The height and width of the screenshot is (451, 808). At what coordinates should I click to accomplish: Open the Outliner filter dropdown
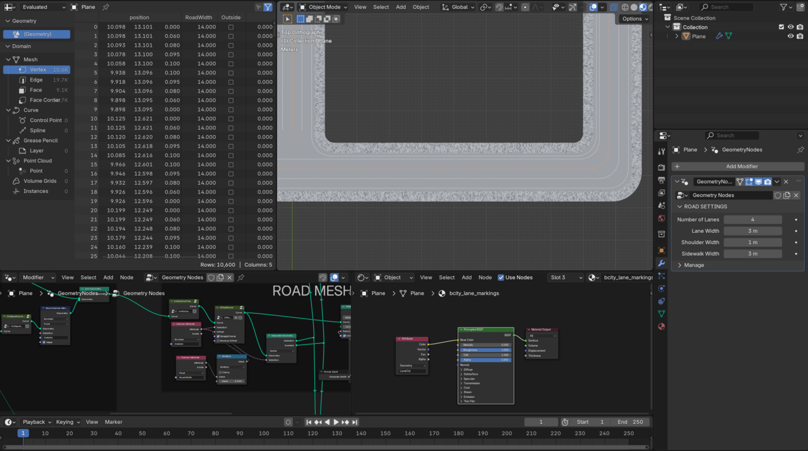tap(785, 7)
